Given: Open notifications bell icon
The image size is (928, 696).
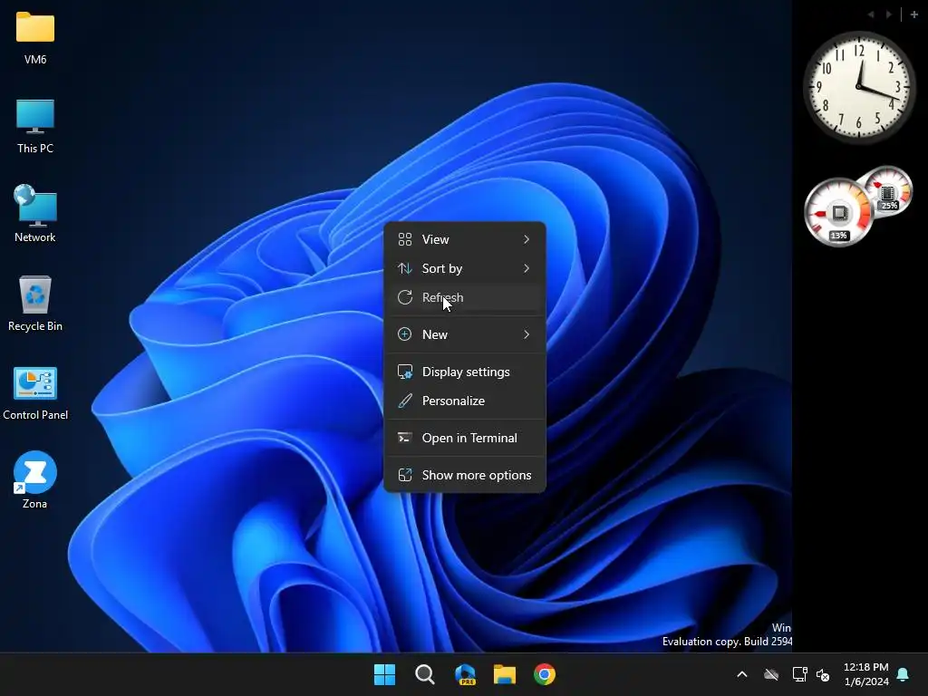Looking at the screenshot, I should [903, 674].
